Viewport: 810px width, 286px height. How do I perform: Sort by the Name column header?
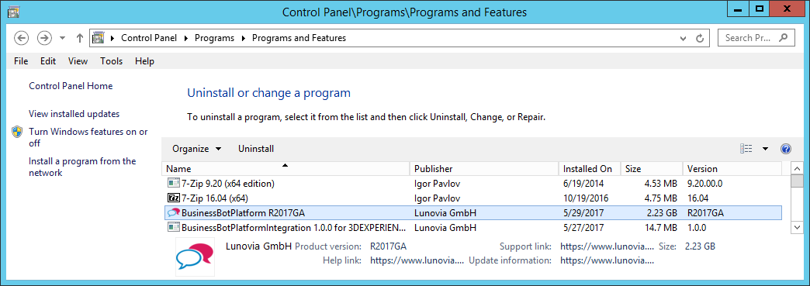click(x=286, y=169)
